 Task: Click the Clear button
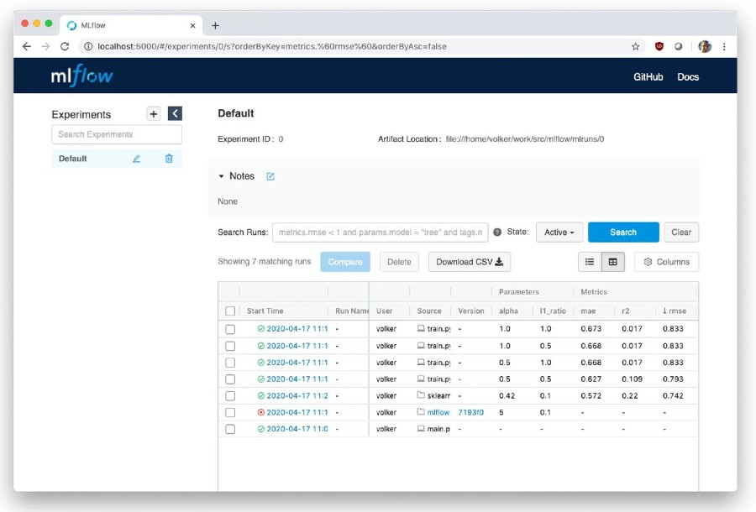pos(681,232)
